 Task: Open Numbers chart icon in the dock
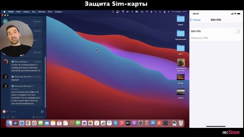tap(103, 123)
